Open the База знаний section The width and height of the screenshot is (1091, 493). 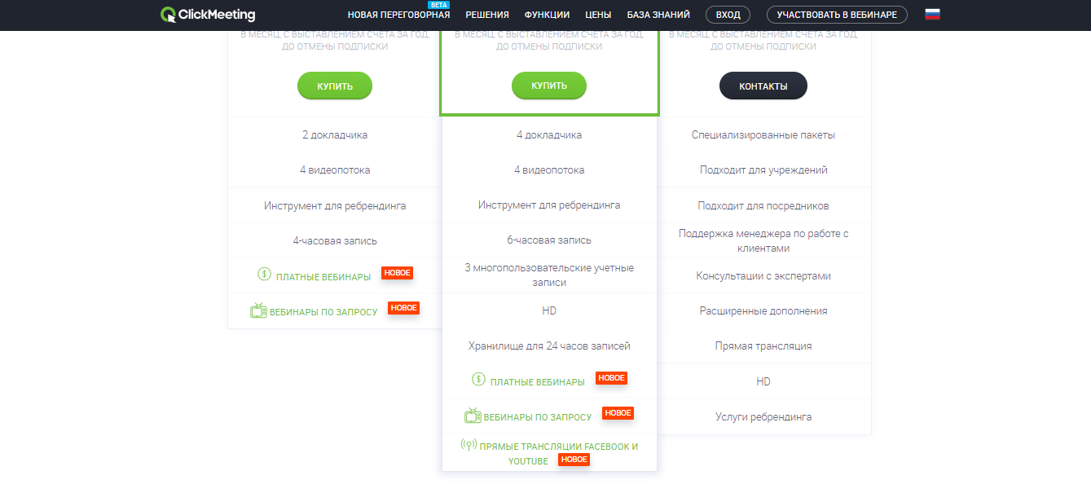(658, 15)
